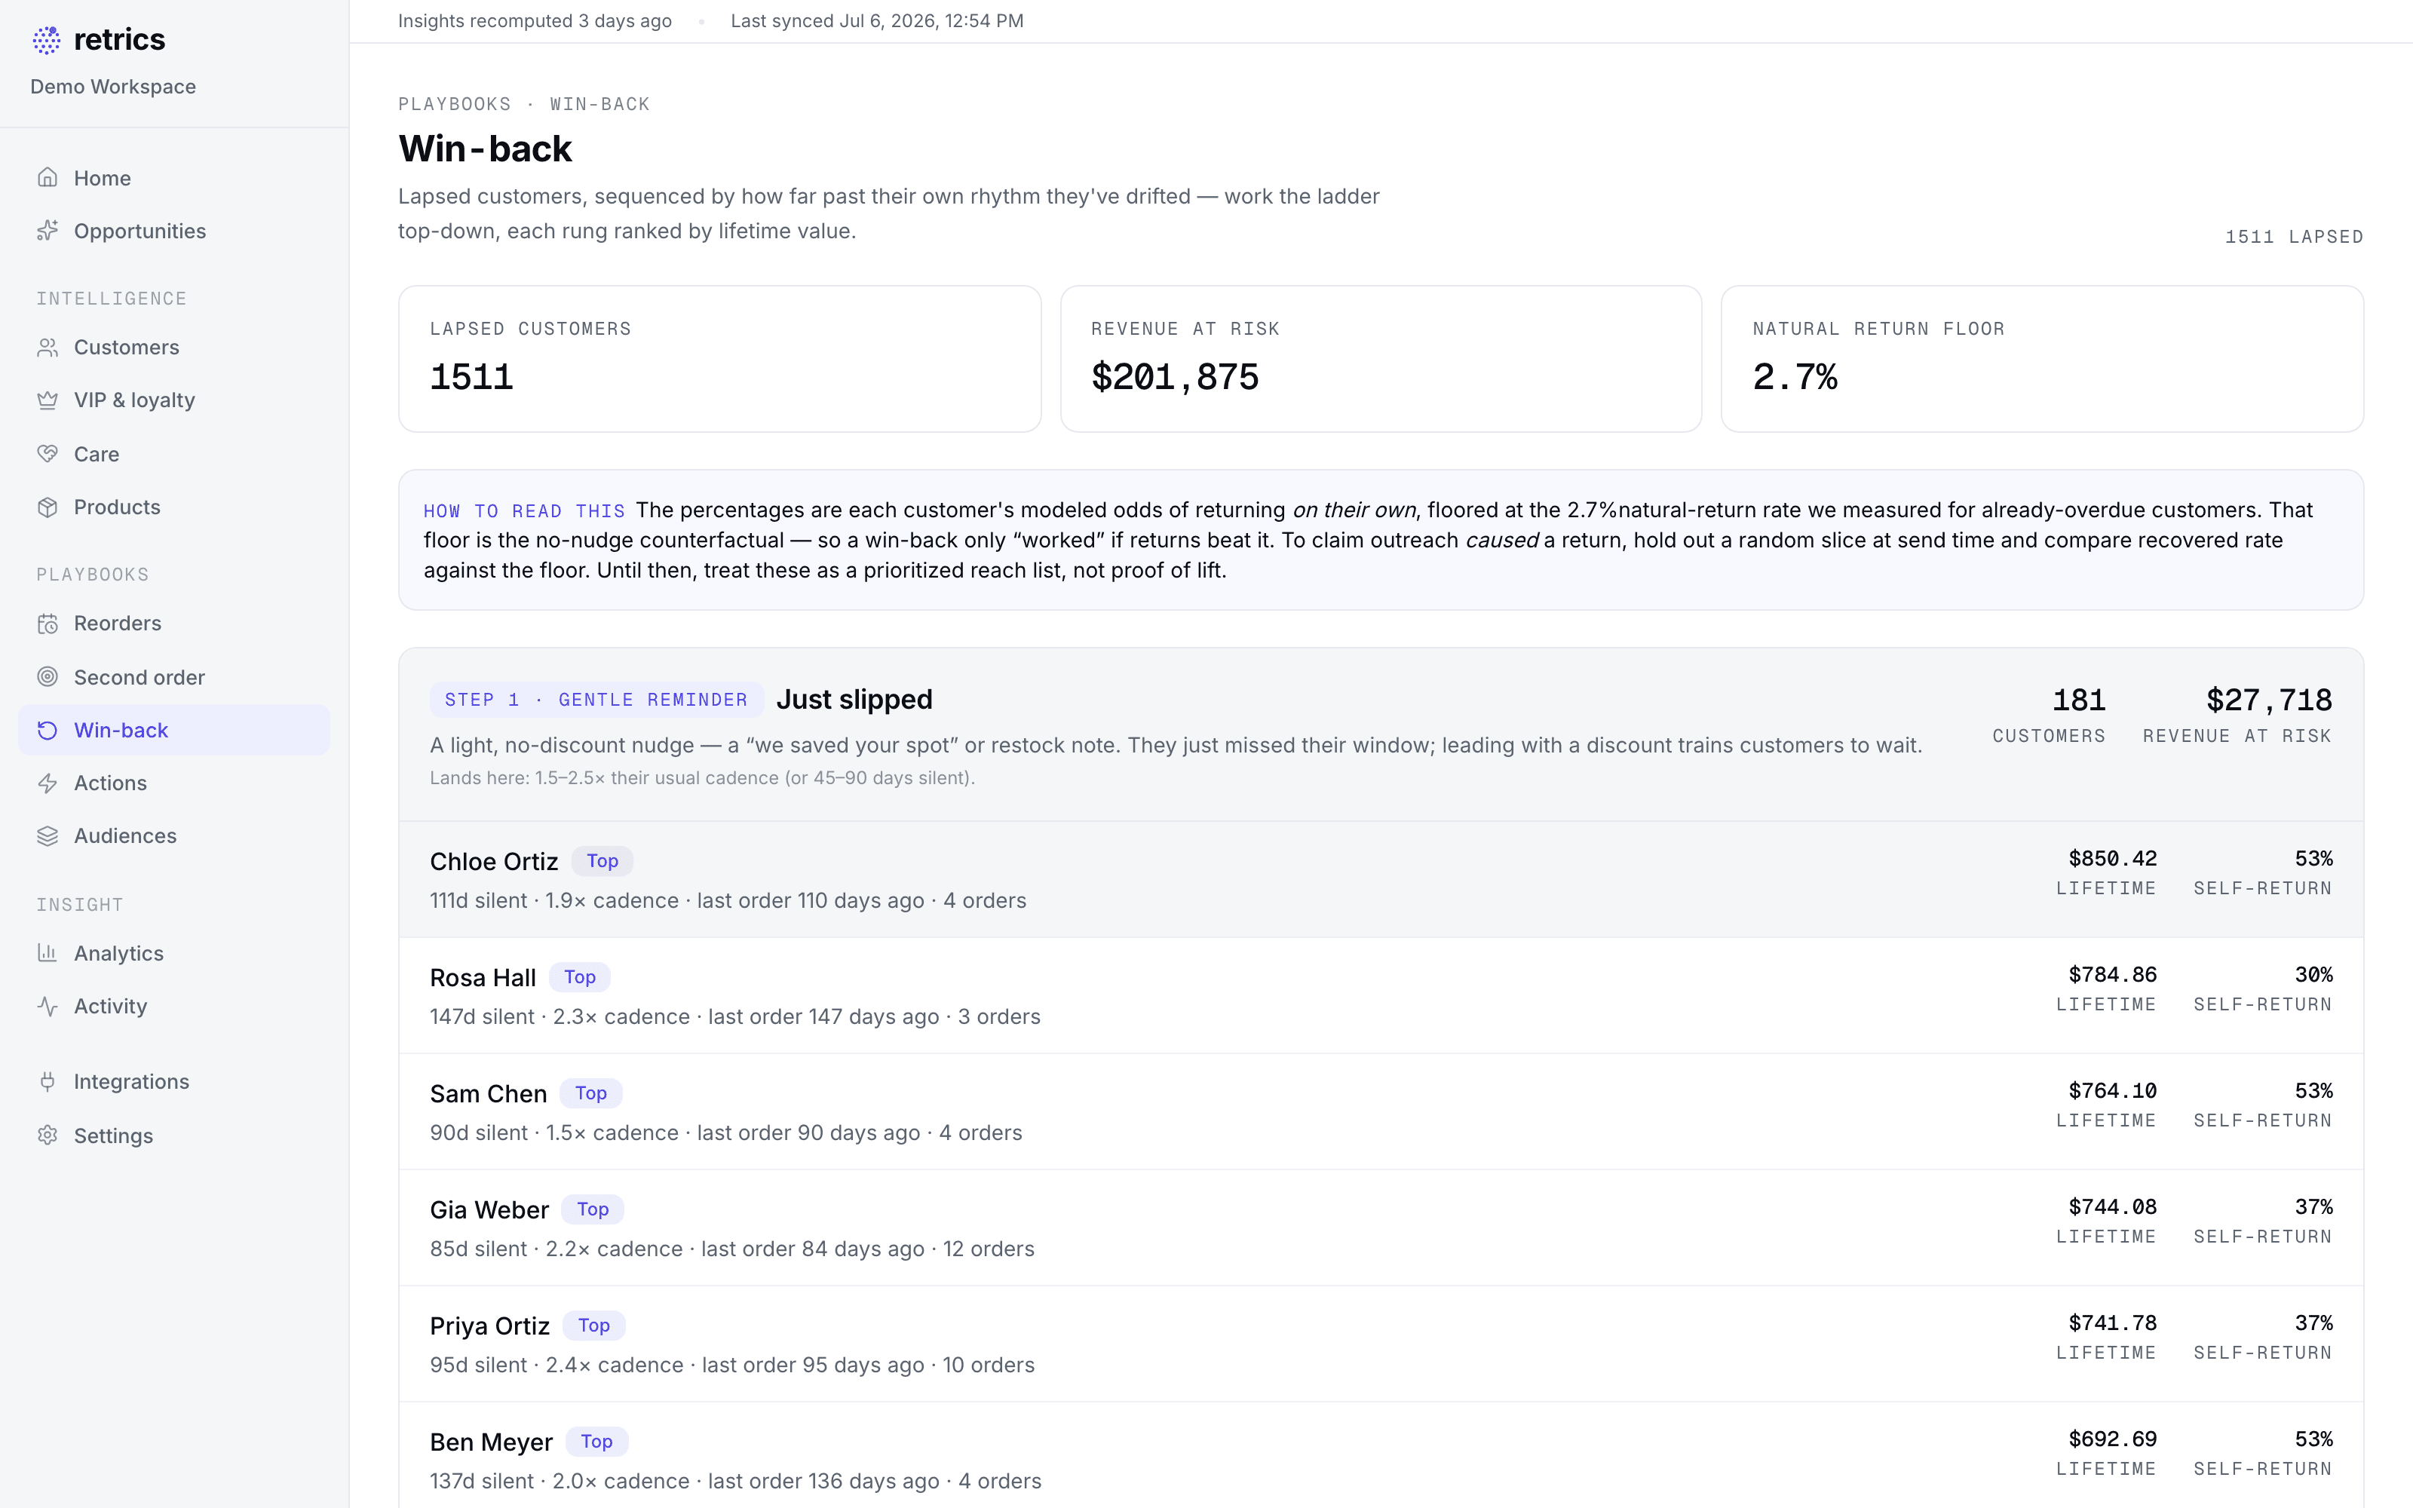Viewport: 2413px width, 1508px height.
Task: Click the Reorders calendar icon
Action: 47,624
